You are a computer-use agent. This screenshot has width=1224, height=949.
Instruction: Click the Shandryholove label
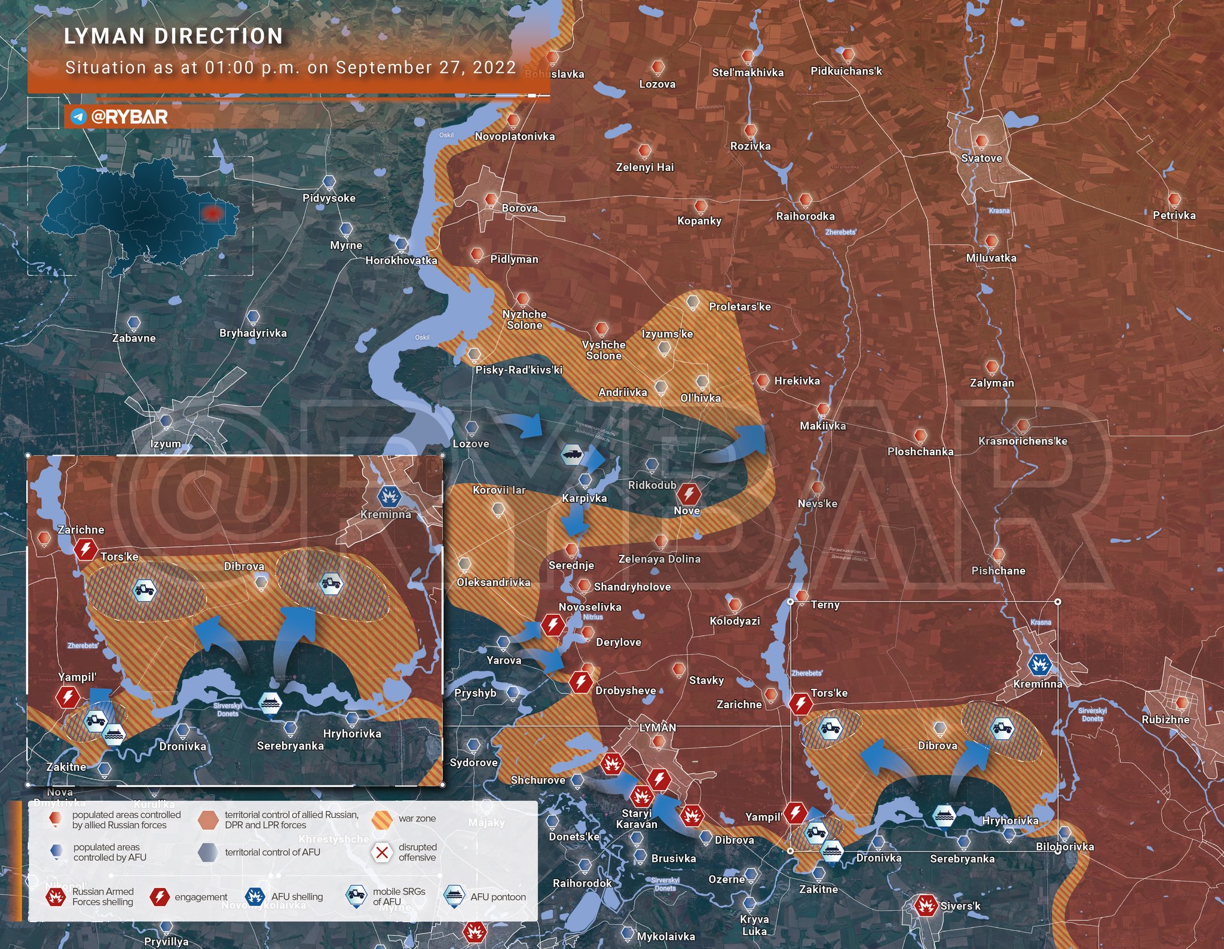point(632,587)
